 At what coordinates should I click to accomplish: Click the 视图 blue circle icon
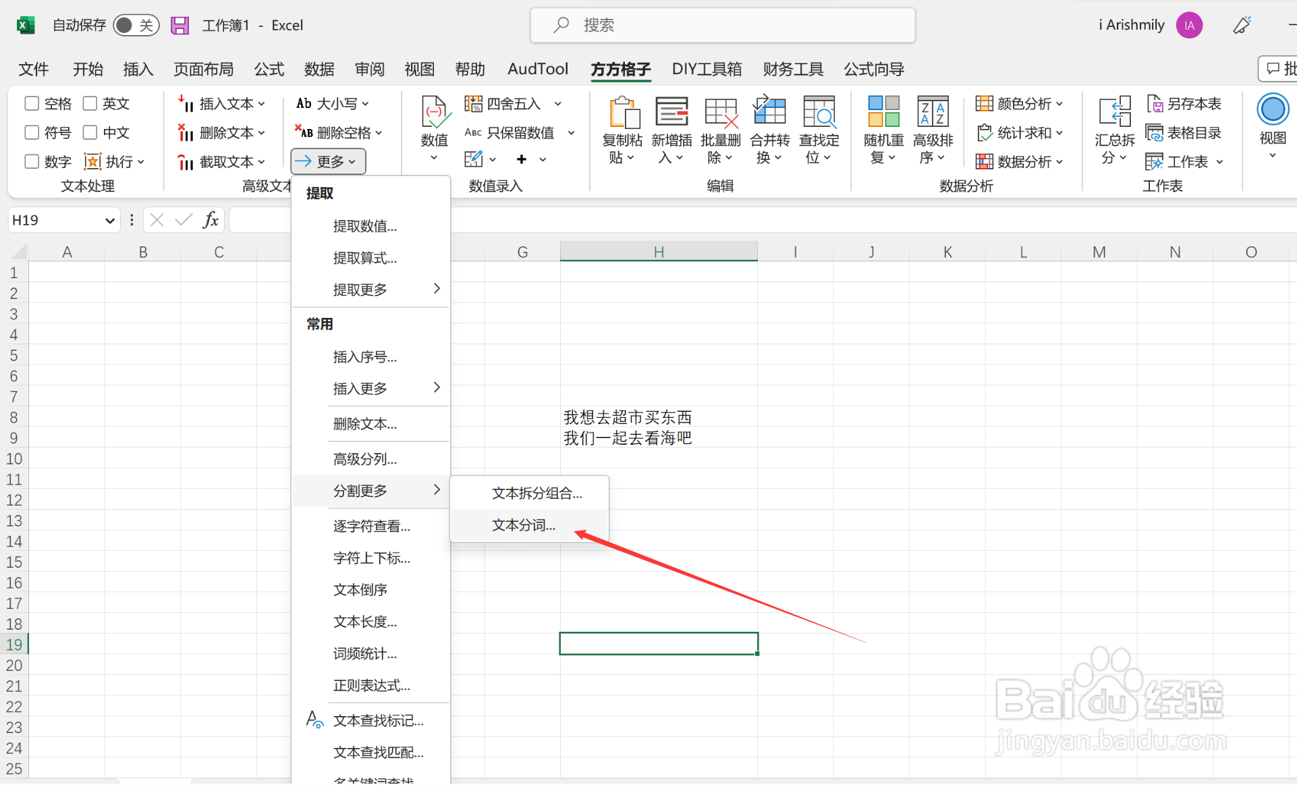(x=1273, y=109)
